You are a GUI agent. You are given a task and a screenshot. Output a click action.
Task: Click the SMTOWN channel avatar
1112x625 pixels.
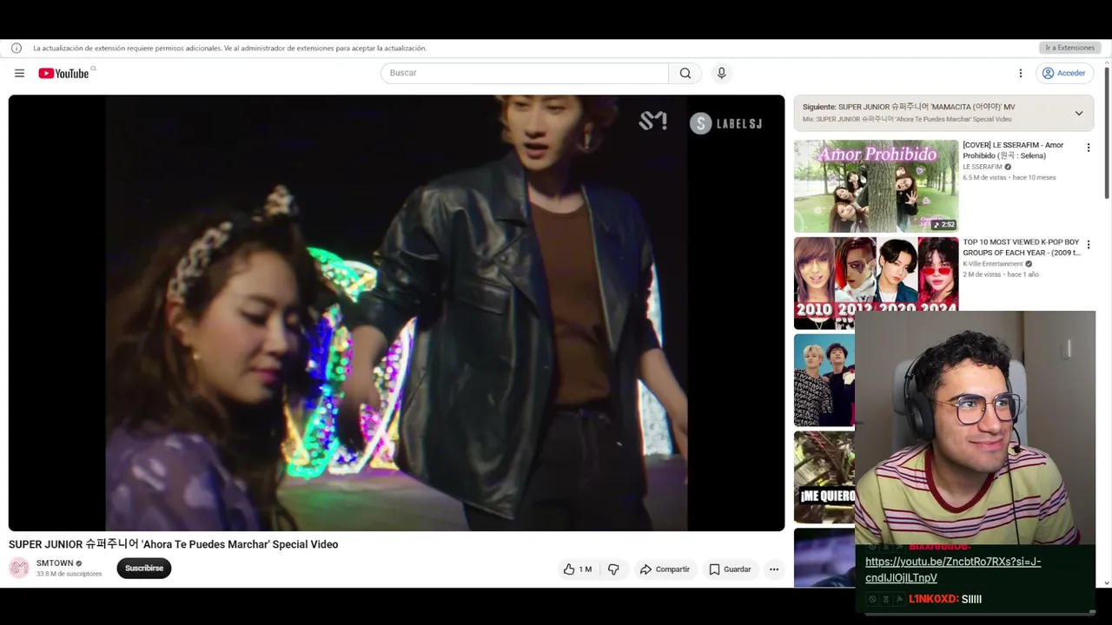coord(19,568)
